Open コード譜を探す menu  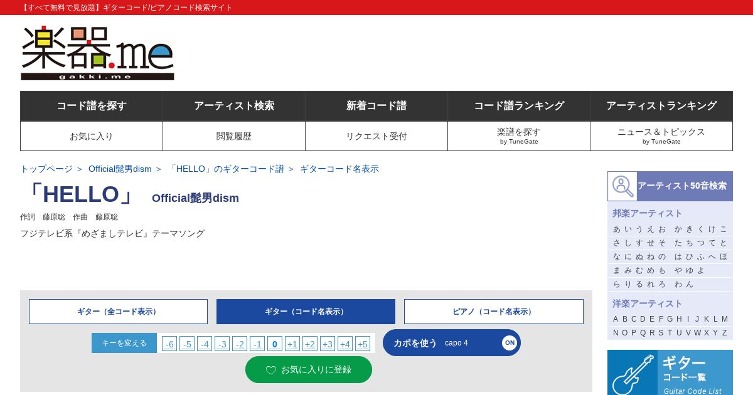[92, 106]
